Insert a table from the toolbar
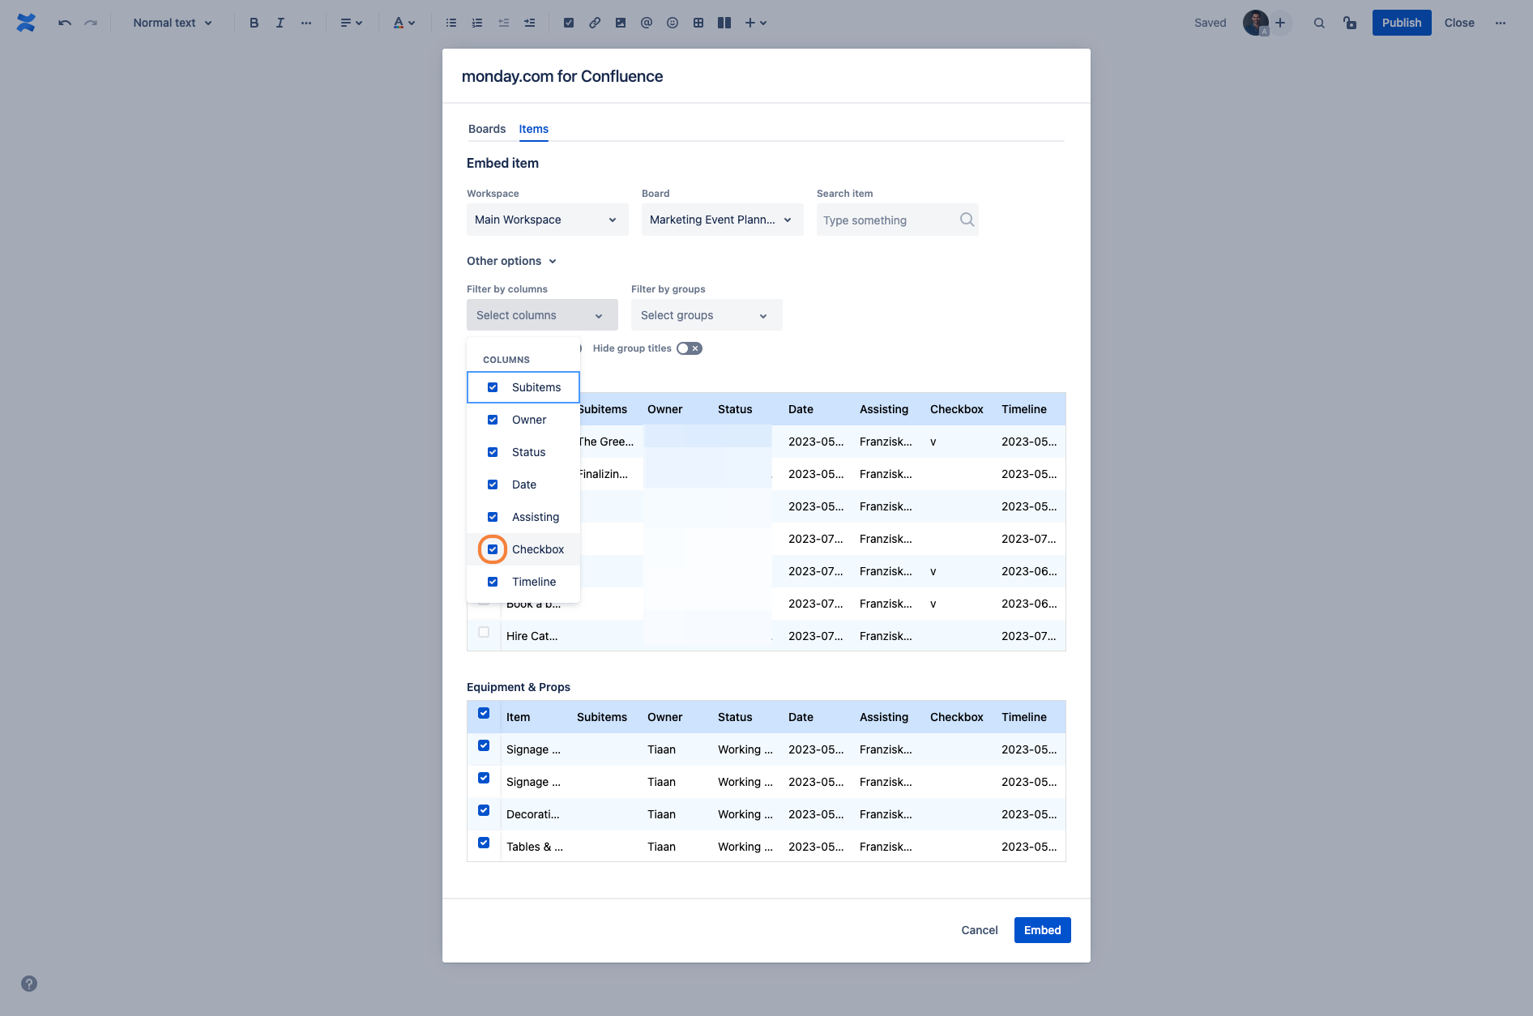1533x1016 pixels. click(698, 23)
